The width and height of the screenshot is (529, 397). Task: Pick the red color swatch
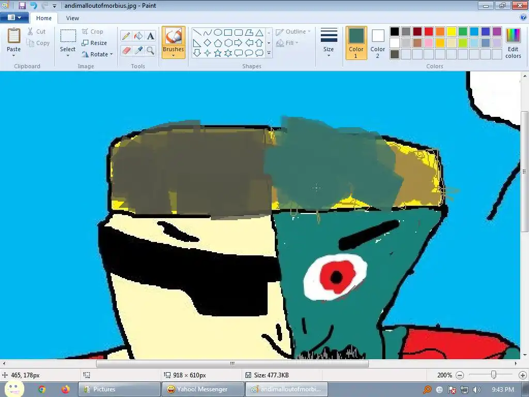pos(429,32)
